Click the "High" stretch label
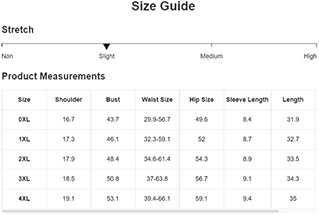 click(x=310, y=56)
